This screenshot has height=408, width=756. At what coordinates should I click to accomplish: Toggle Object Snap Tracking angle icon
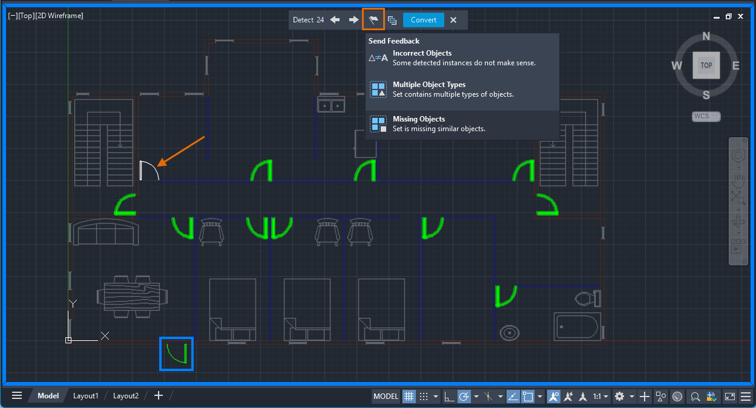[513, 397]
